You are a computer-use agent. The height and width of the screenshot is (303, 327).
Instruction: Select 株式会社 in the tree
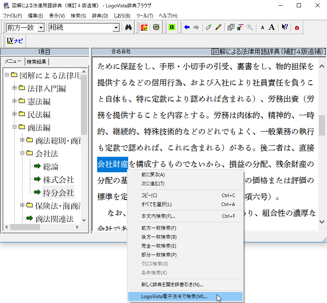tap(58, 179)
